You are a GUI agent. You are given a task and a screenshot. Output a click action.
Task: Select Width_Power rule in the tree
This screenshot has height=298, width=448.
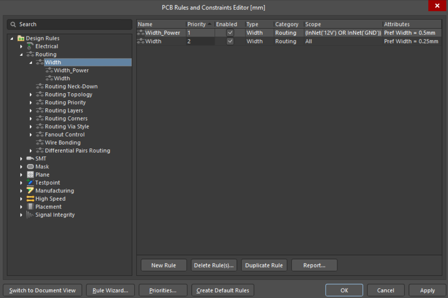click(71, 70)
